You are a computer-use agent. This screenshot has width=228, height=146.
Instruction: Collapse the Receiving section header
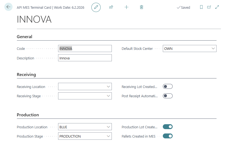(x=26, y=75)
